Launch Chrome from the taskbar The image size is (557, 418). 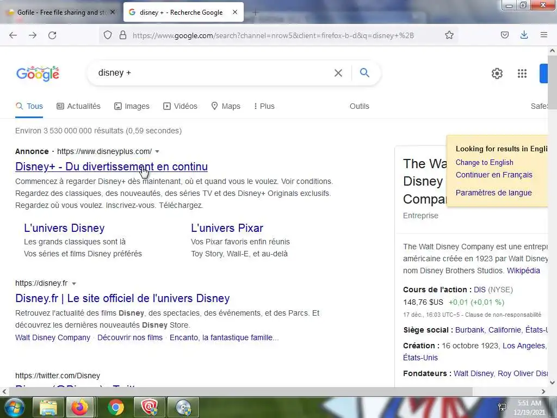(x=115, y=407)
